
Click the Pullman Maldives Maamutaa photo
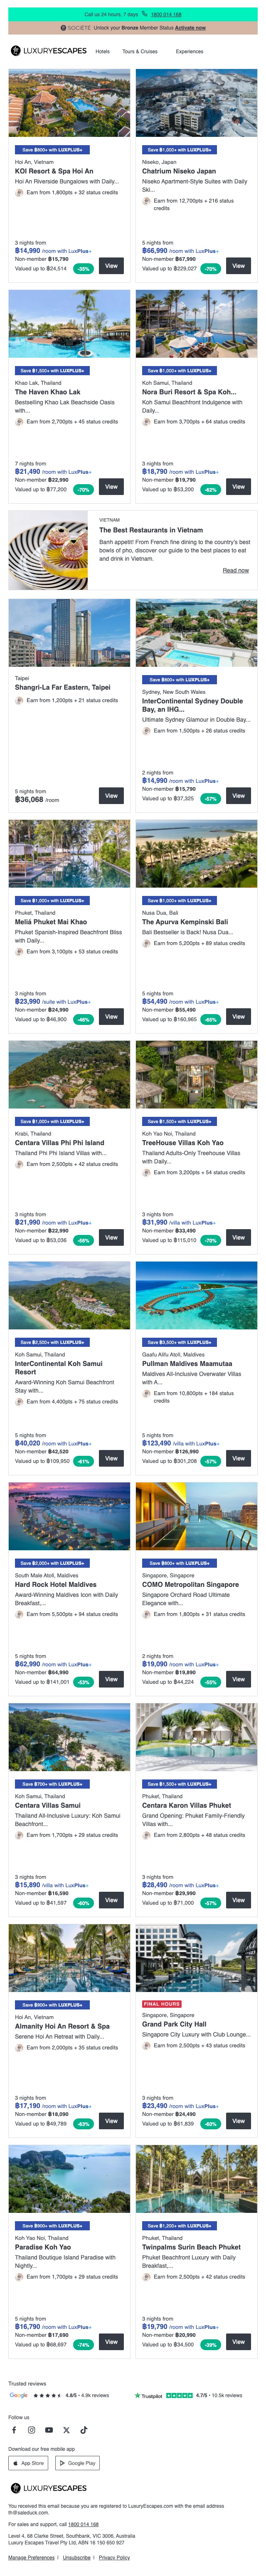[196, 1295]
